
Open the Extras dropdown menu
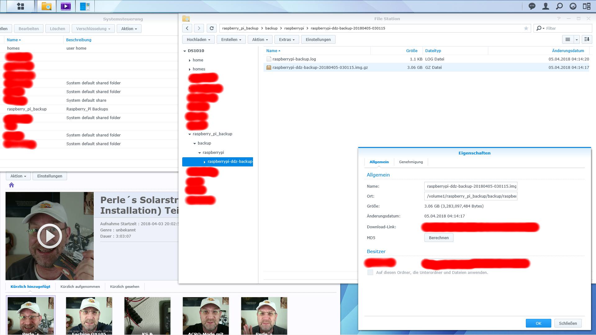[287, 39]
